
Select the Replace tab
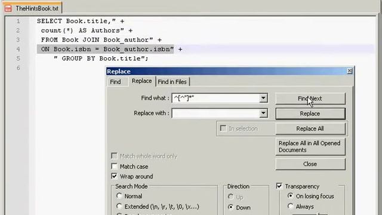click(142, 81)
